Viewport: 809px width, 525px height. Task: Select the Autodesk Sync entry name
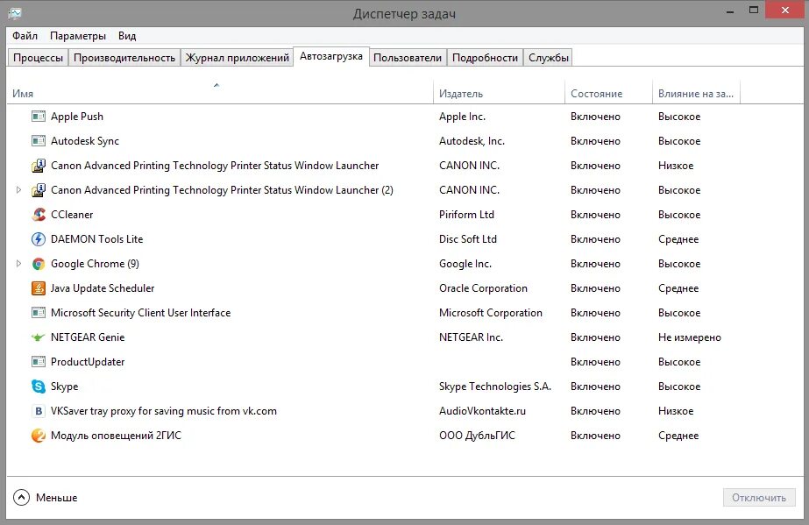tap(85, 141)
